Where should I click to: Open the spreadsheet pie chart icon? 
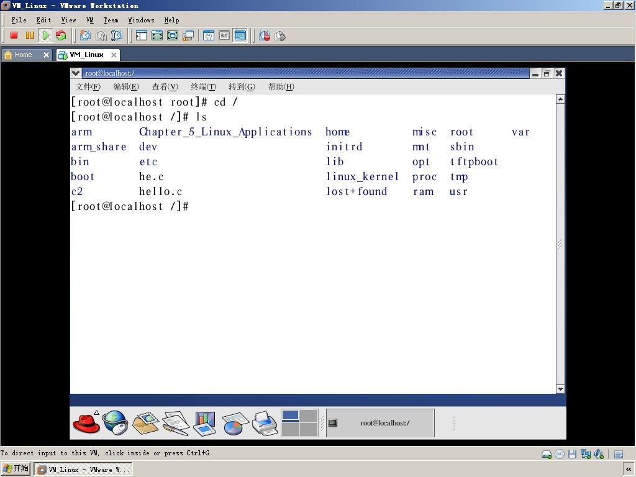click(x=235, y=423)
